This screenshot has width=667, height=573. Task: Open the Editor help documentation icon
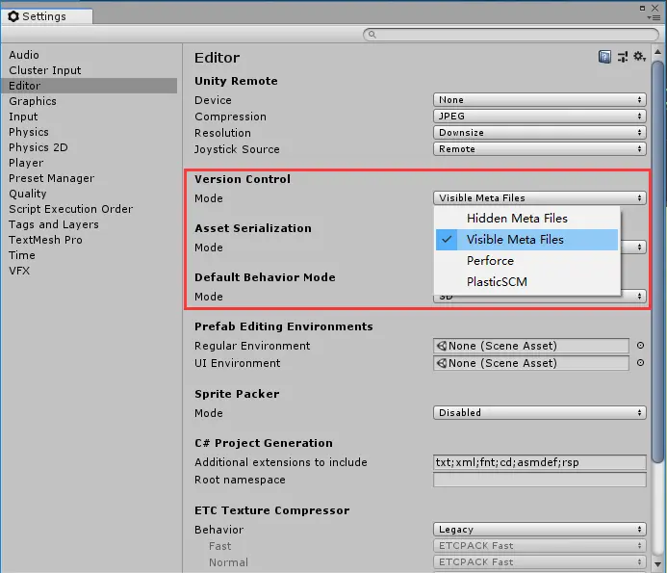coord(604,57)
